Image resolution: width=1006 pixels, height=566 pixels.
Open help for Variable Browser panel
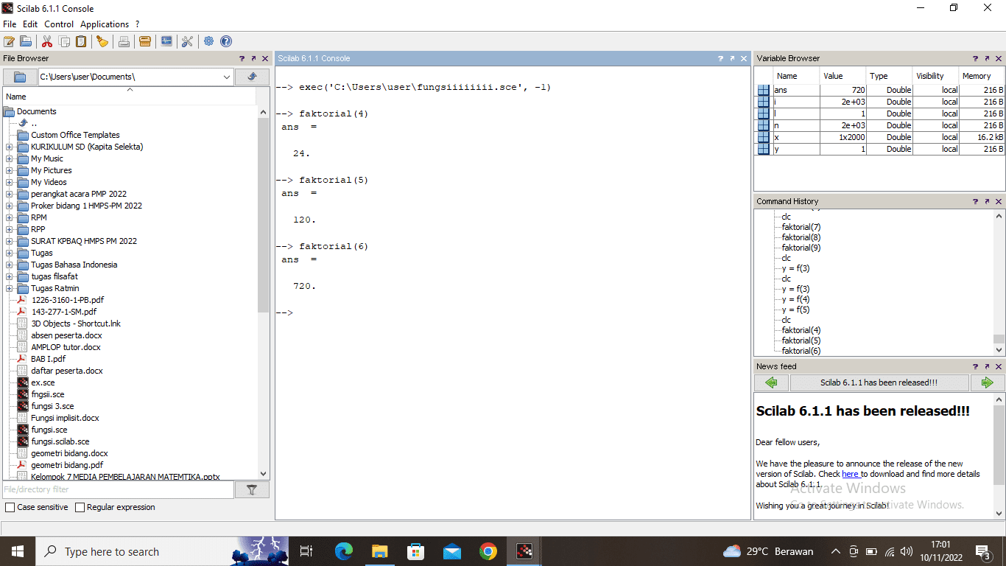pyautogui.click(x=975, y=58)
